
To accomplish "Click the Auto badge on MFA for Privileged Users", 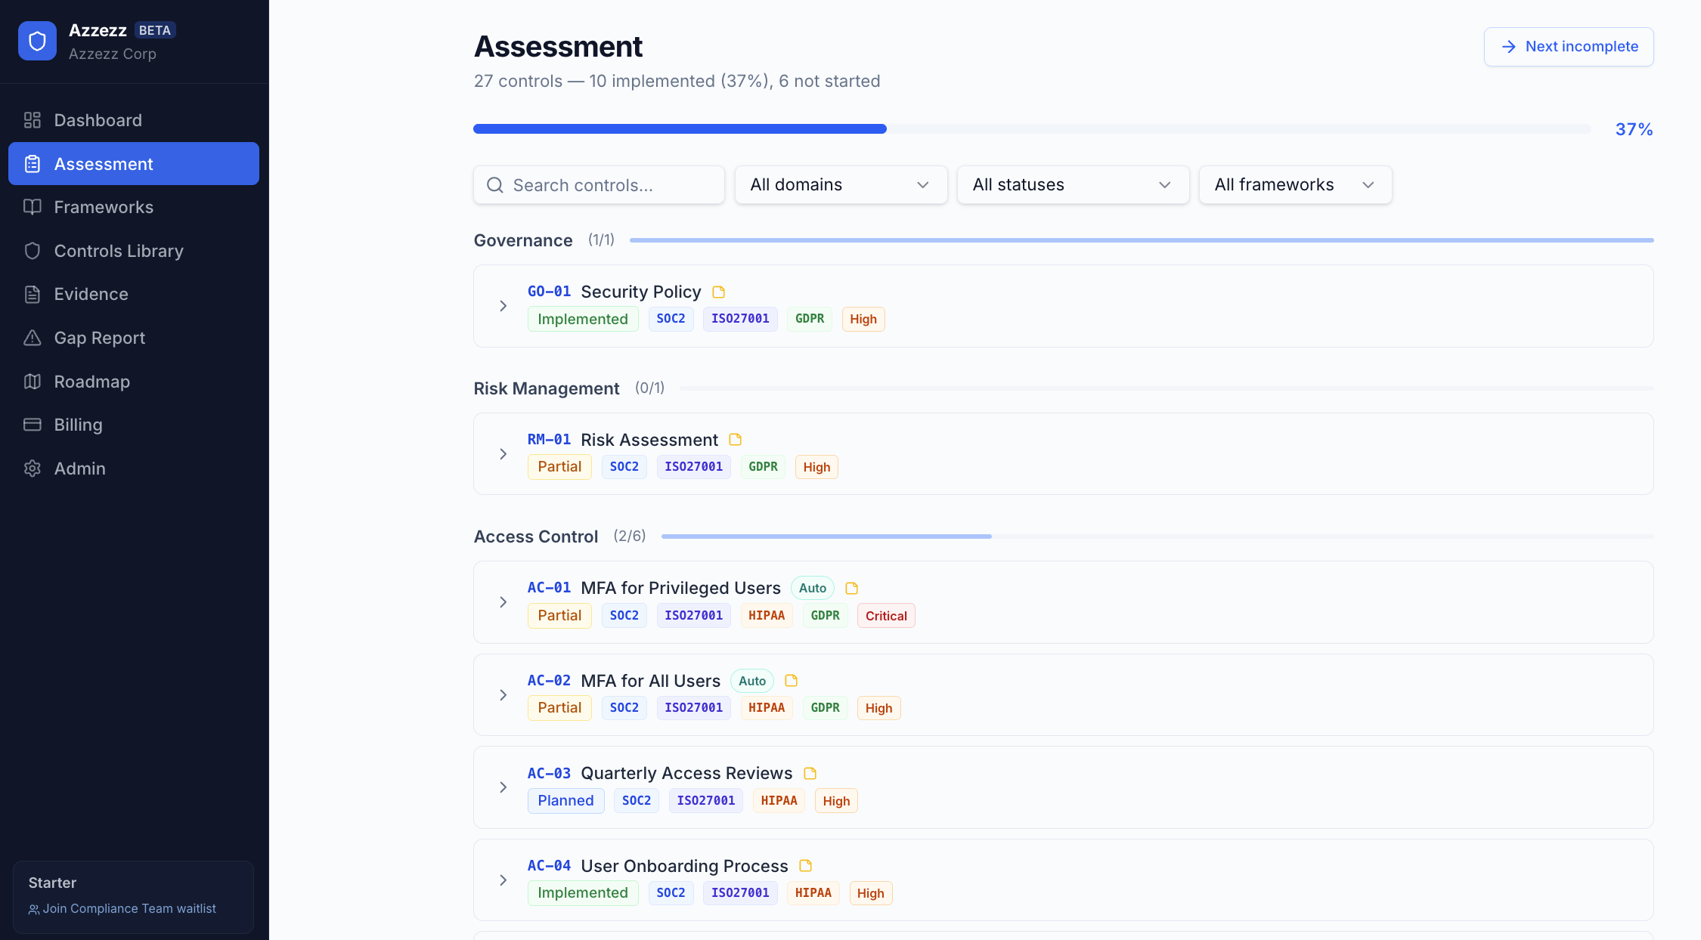I will coord(813,588).
